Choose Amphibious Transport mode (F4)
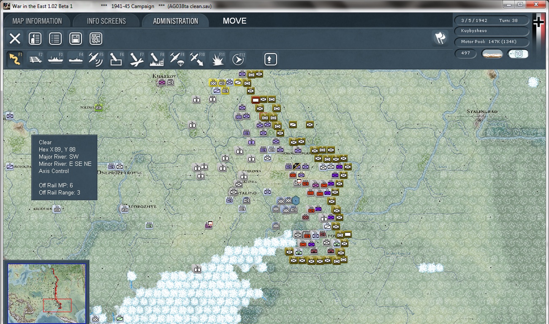This screenshot has height=324, width=549. tap(76, 59)
